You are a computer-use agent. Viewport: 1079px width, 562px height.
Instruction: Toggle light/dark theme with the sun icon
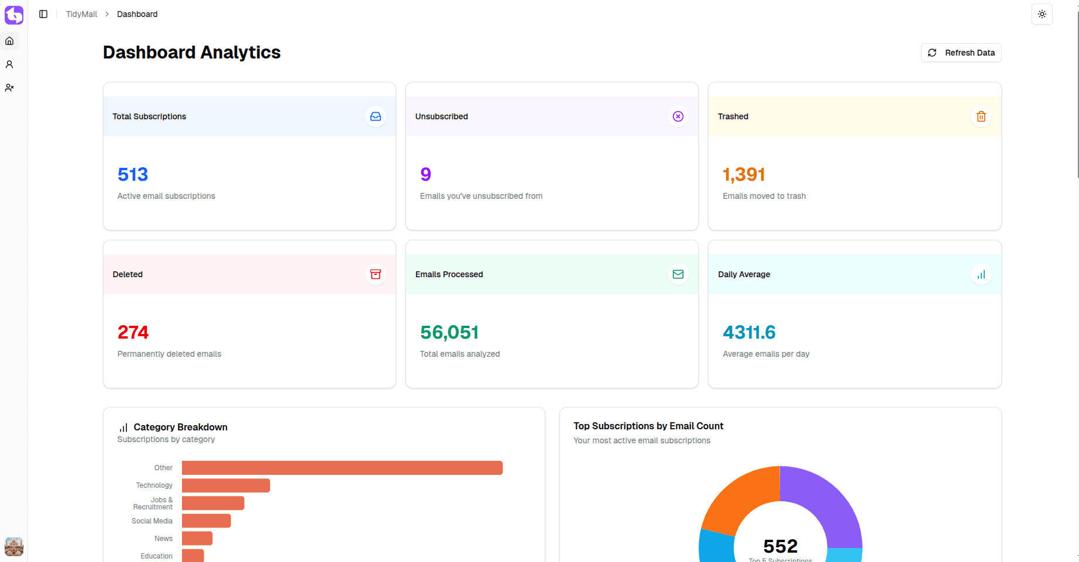click(1042, 14)
